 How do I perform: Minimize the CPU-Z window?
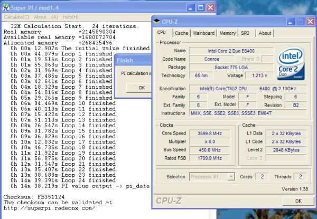coord(291,22)
